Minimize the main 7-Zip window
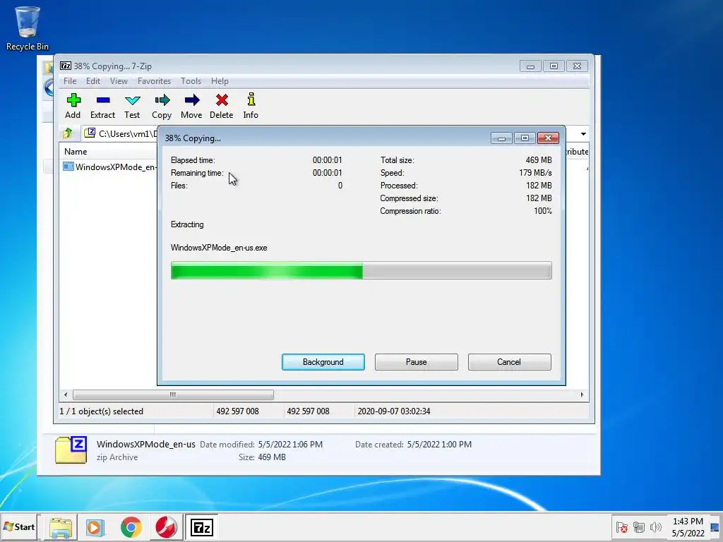Screen dimensions: 723x542 [x=530, y=66]
